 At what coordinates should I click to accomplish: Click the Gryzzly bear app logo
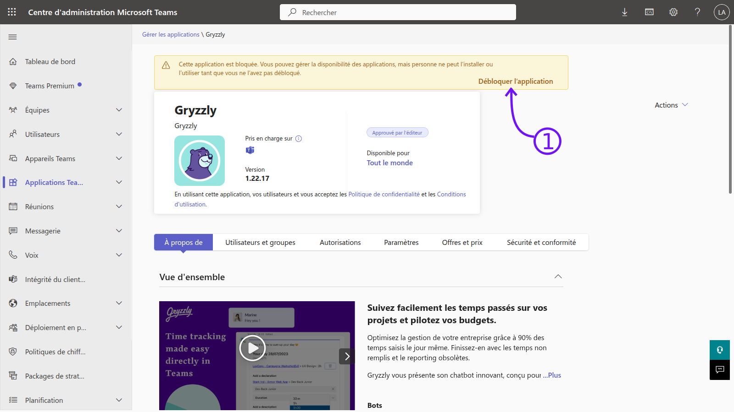coord(200,161)
